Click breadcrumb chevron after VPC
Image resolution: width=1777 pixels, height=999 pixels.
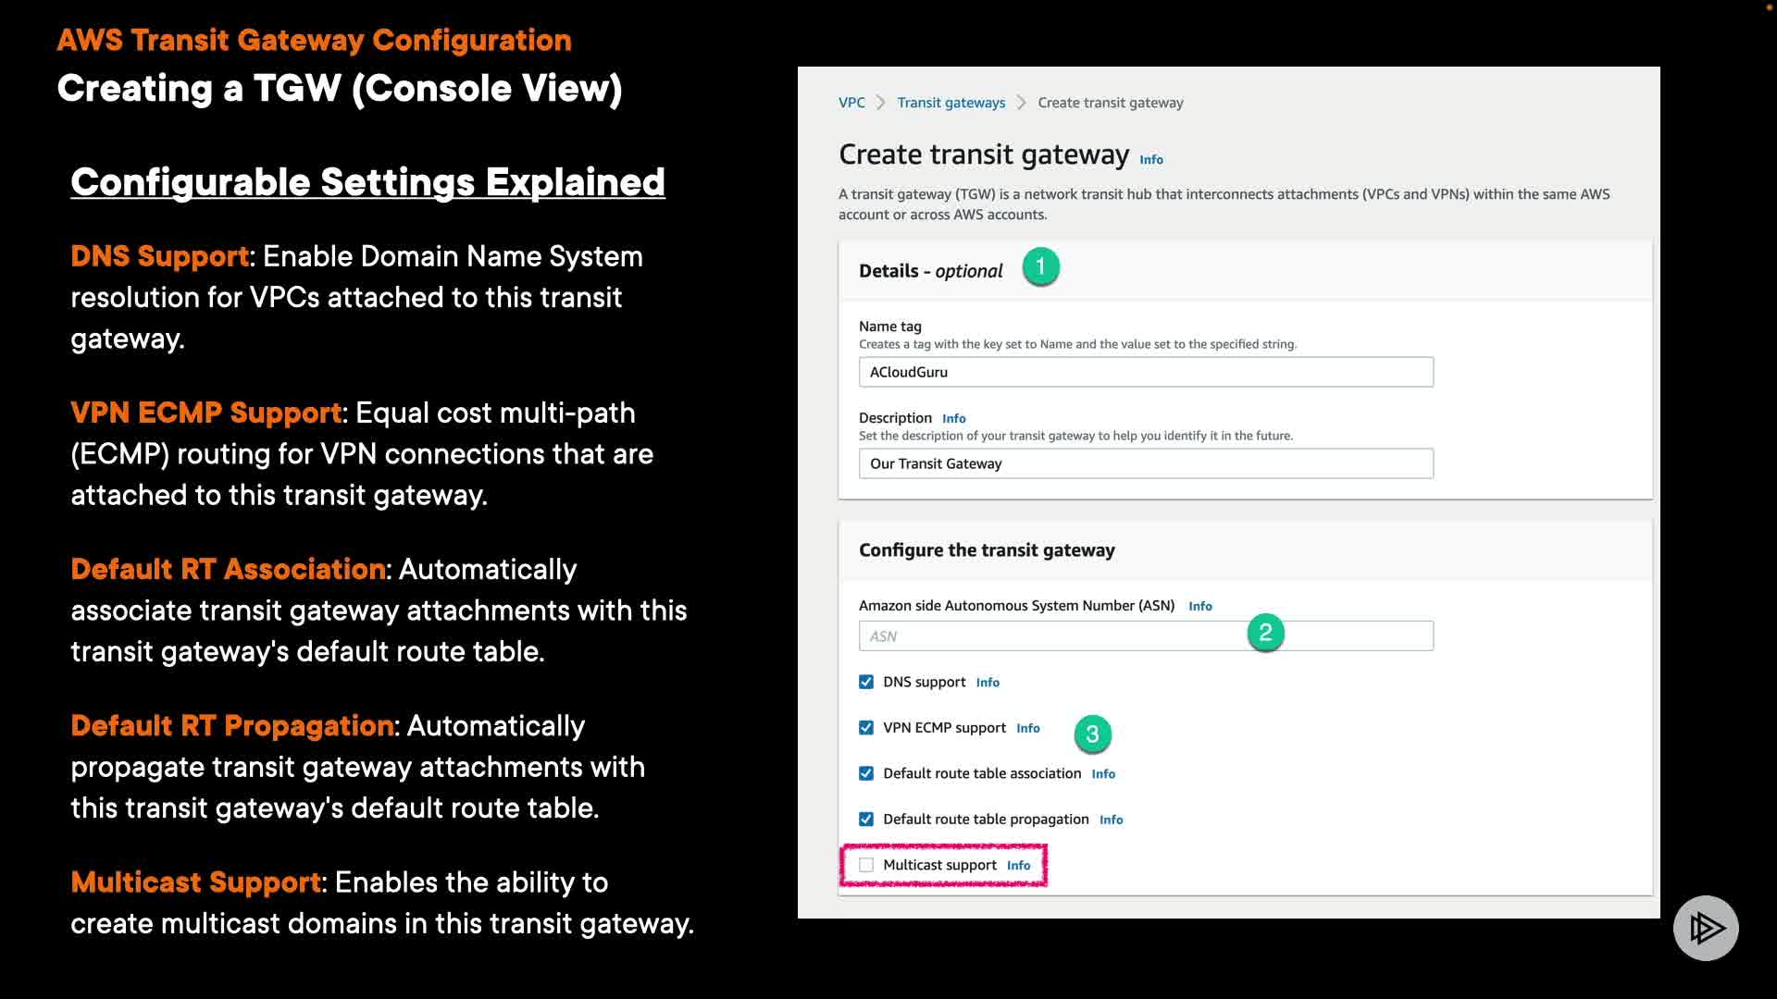(881, 103)
